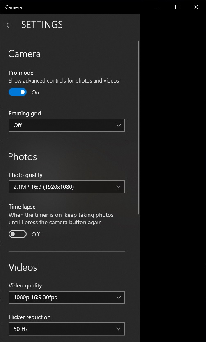Viewport: 206px width, 342px height.
Task: Click the Video quality chevron arrow
Action: click(x=119, y=297)
